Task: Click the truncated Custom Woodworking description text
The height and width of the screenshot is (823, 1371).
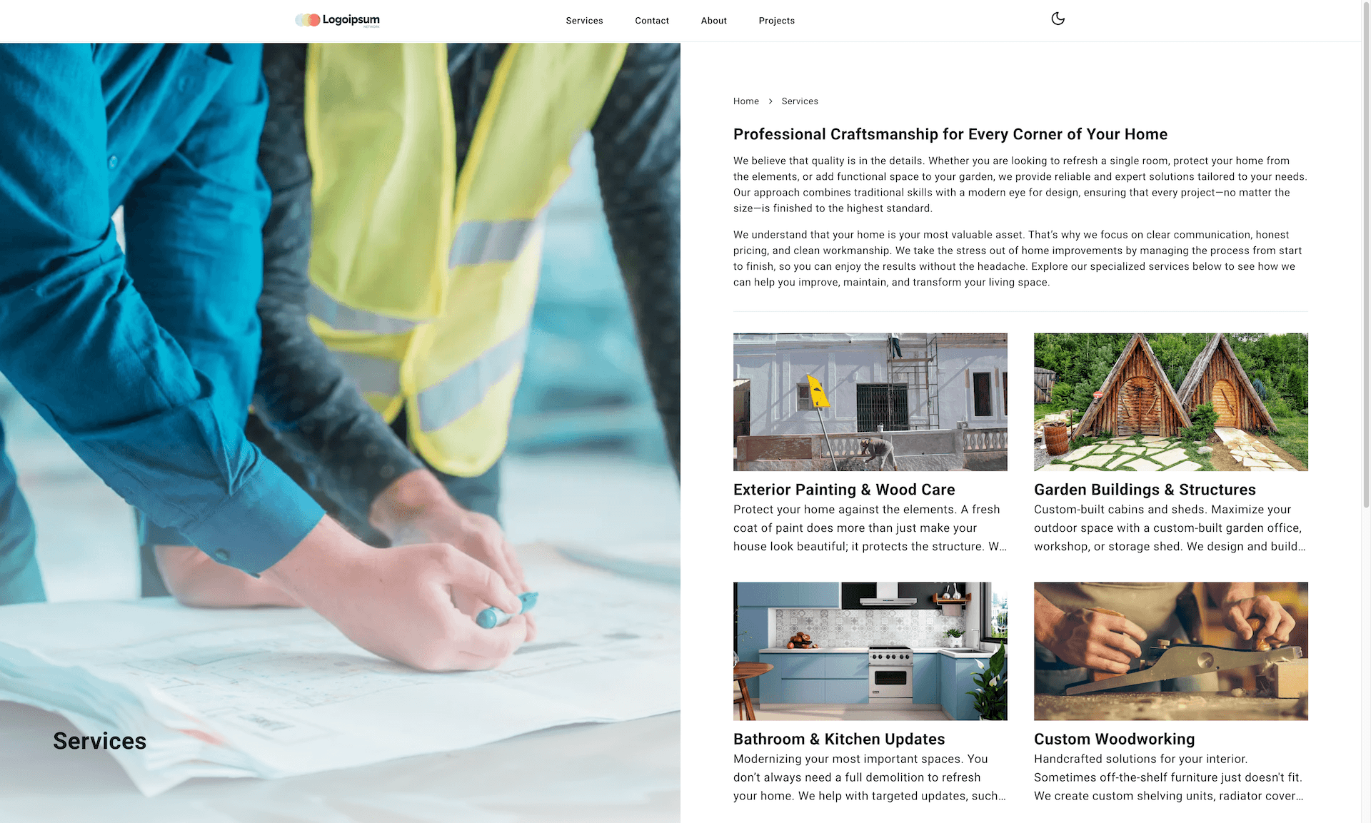Action: point(1170,777)
